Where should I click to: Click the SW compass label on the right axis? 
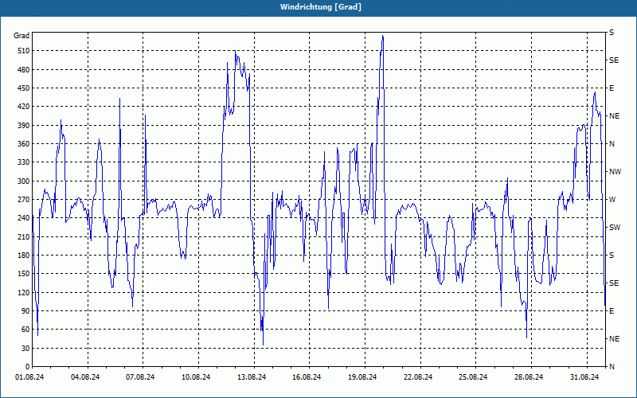[615, 228]
